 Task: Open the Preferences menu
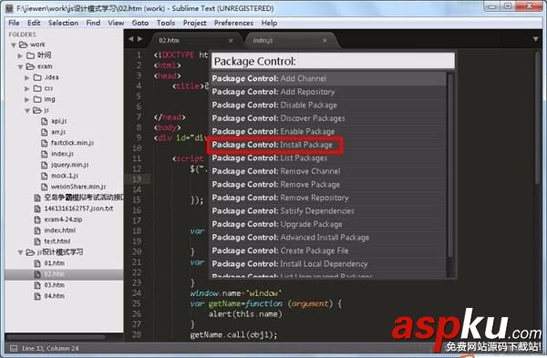click(x=233, y=23)
